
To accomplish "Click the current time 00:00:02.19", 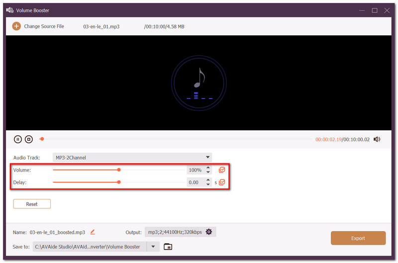I will pos(328,140).
